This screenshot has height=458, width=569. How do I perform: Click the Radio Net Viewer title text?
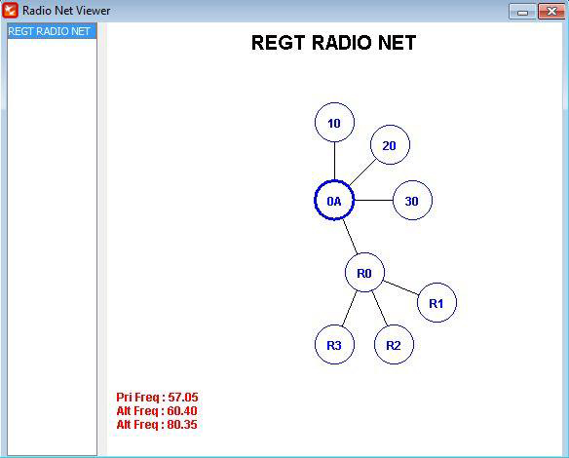66,11
